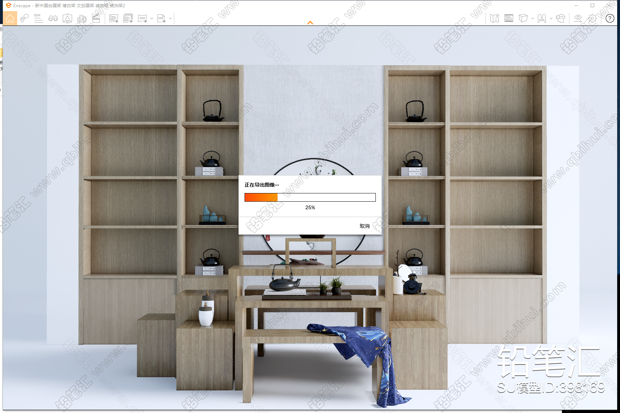Click the Batch Rendering export icon
The image size is (620, 413).
point(128,18)
